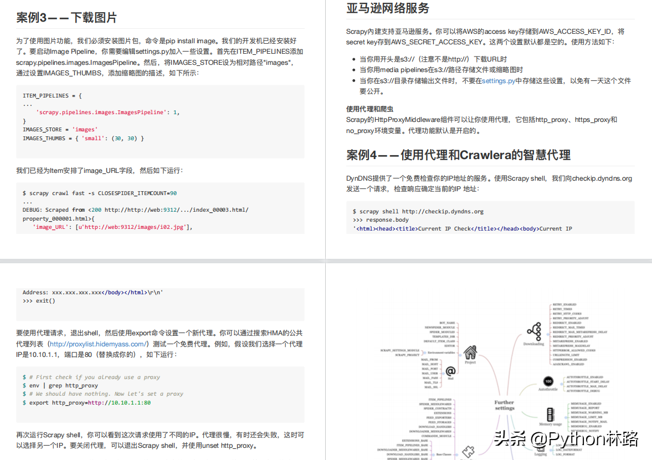Click the 'REDIRECT_ENABLED' mindmap entry
The width and height of the screenshot is (652, 460).
(x=567, y=323)
